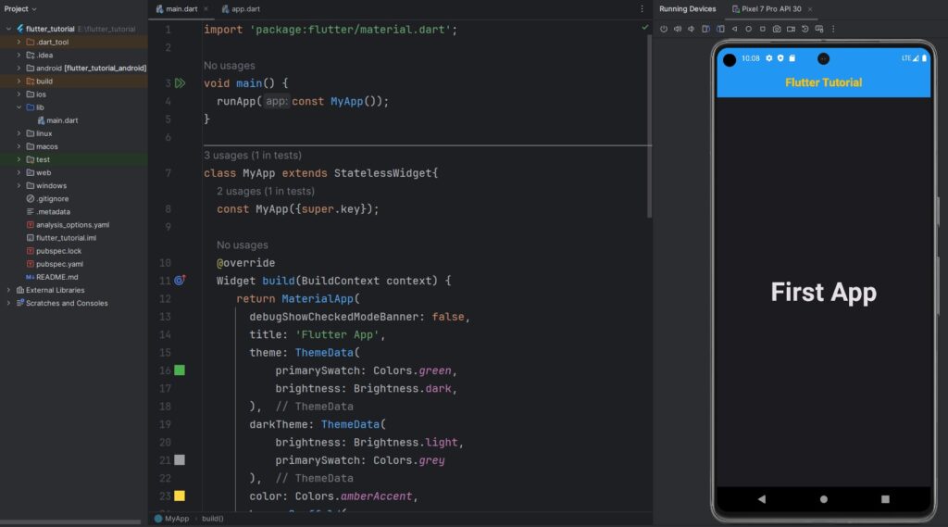The width and height of the screenshot is (948, 527).
Task: Click the '3 usages (1 in tests)' hint
Action: (x=252, y=155)
